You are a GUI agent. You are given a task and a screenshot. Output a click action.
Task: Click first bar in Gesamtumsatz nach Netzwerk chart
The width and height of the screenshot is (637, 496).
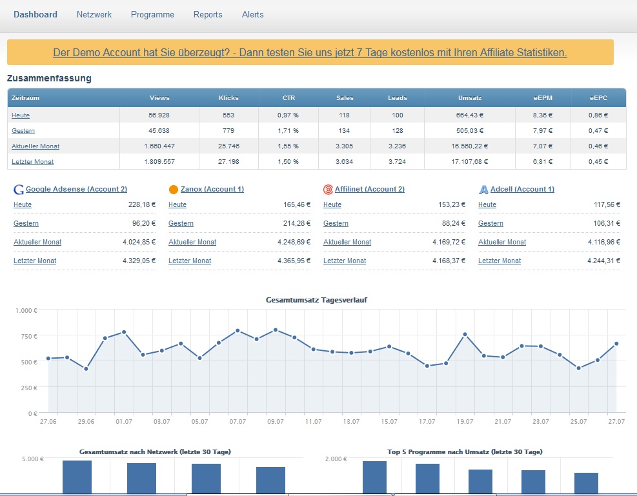click(x=77, y=477)
